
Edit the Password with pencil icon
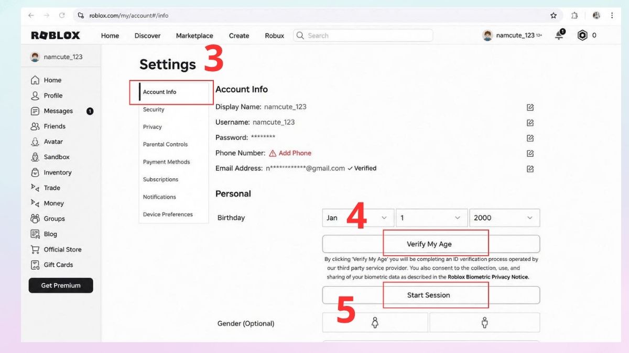tap(530, 138)
